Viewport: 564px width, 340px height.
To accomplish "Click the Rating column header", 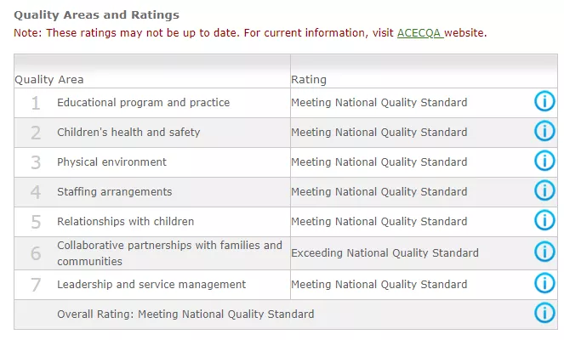I will coord(309,79).
